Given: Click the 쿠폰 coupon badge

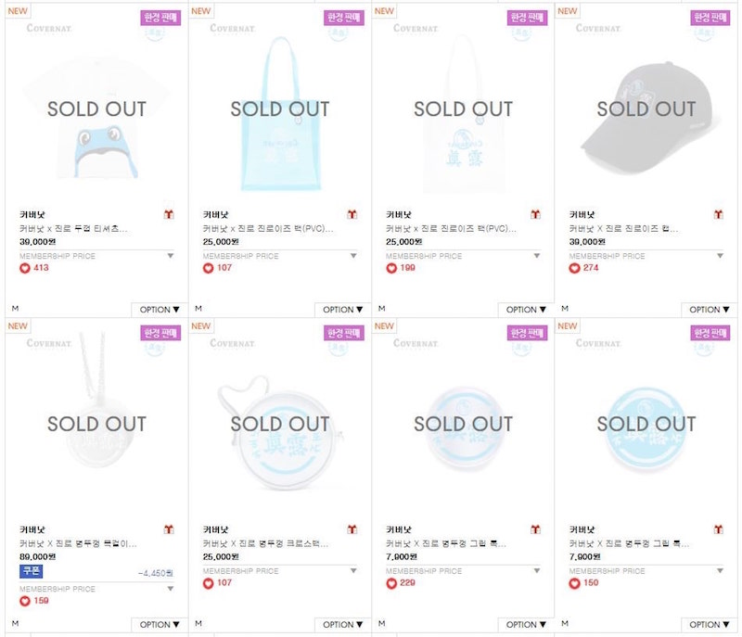Looking at the screenshot, I should [32, 571].
